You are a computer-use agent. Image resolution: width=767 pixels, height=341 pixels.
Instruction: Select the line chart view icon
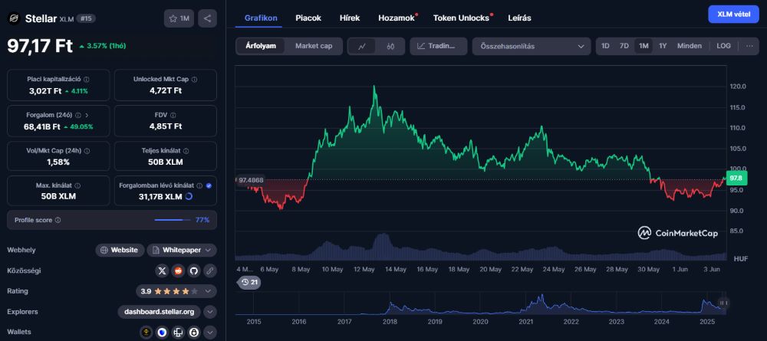click(x=361, y=46)
